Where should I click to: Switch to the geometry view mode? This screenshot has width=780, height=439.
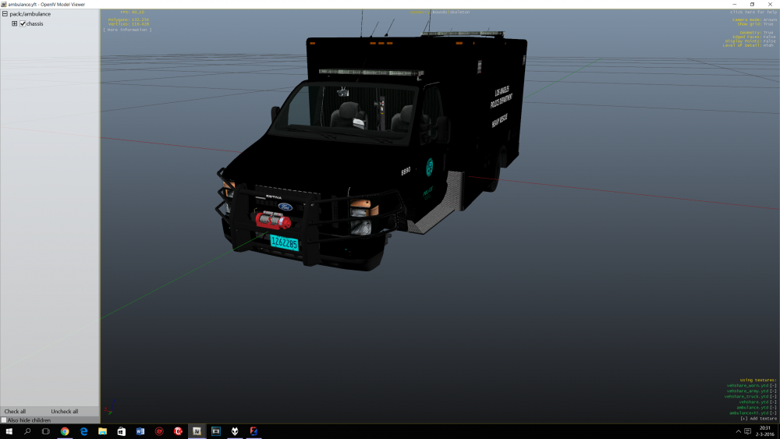point(420,12)
